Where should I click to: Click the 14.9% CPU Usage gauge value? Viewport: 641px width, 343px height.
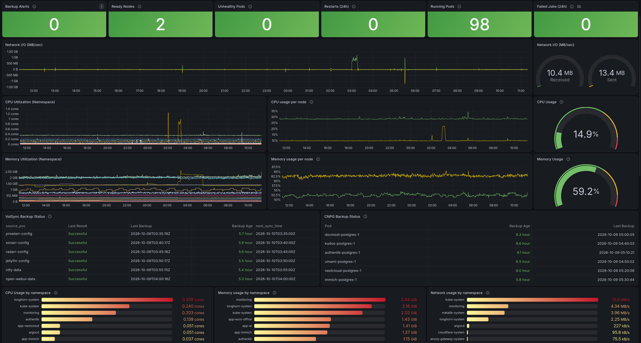click(586, 134)
